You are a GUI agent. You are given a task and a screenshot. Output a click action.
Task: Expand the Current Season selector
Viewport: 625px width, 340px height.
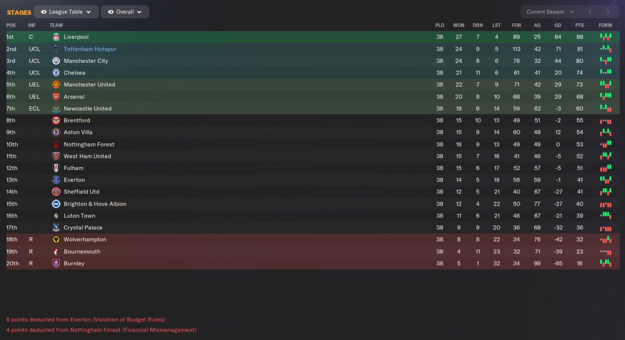tap(550, 12)
